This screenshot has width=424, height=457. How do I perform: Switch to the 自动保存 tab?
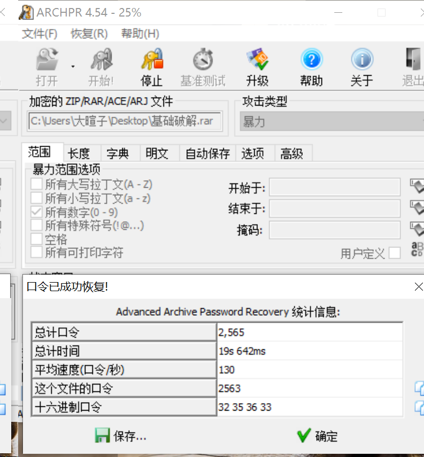pos(208,153)
